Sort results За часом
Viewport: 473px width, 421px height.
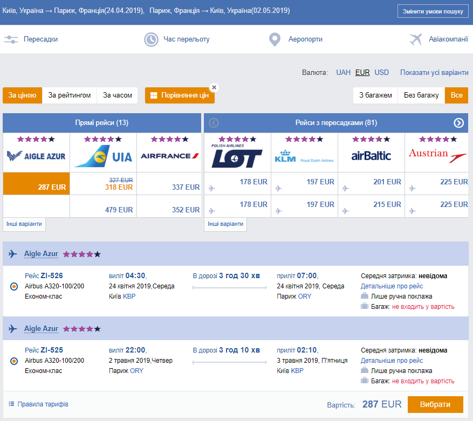pos(118,95)
